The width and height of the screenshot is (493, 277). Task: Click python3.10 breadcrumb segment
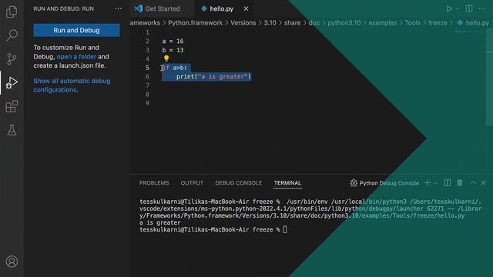pyautogui.click(x=344, y=23)
